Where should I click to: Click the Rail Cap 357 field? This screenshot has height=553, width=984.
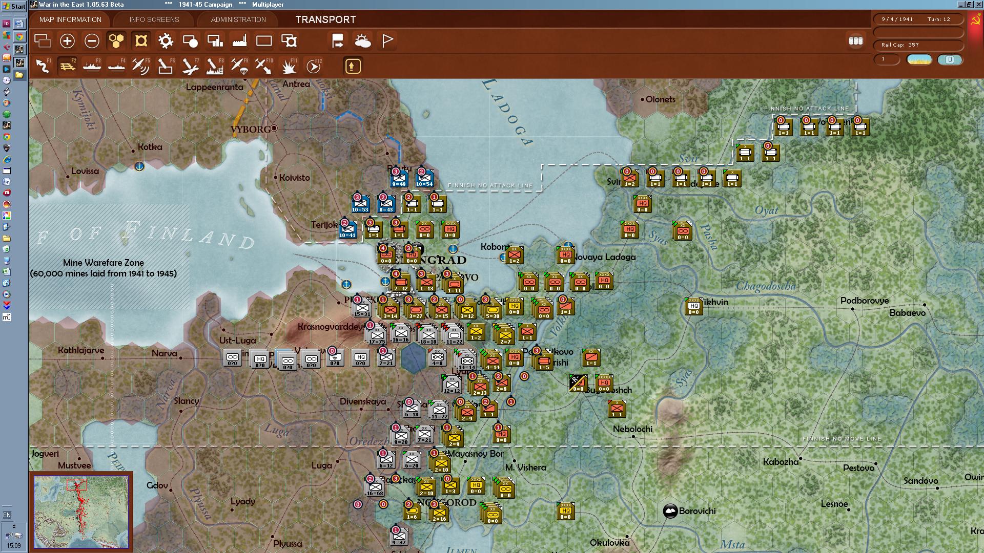pos(918,45)
